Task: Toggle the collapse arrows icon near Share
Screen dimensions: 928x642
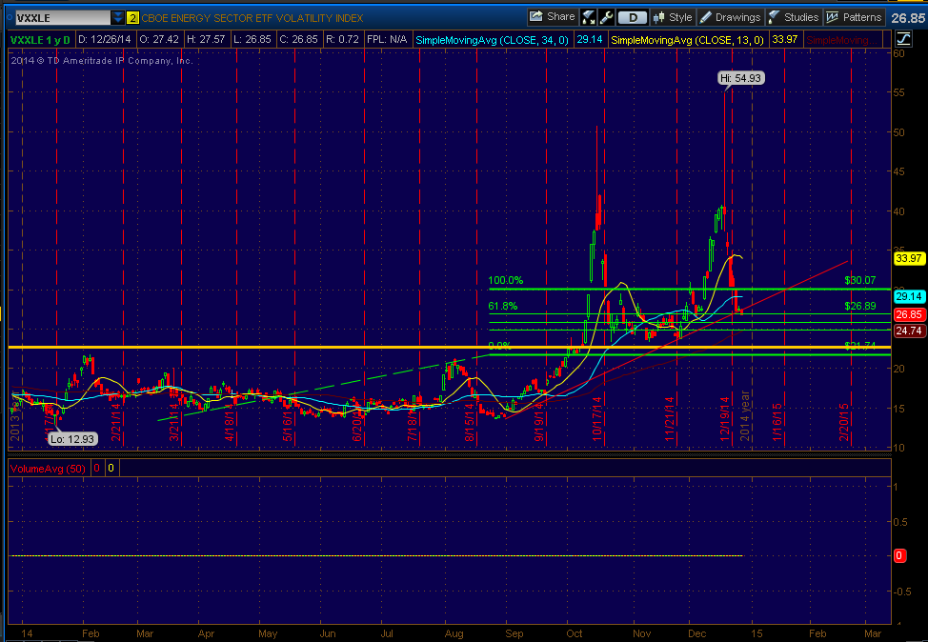Action: tap(588, 16)
